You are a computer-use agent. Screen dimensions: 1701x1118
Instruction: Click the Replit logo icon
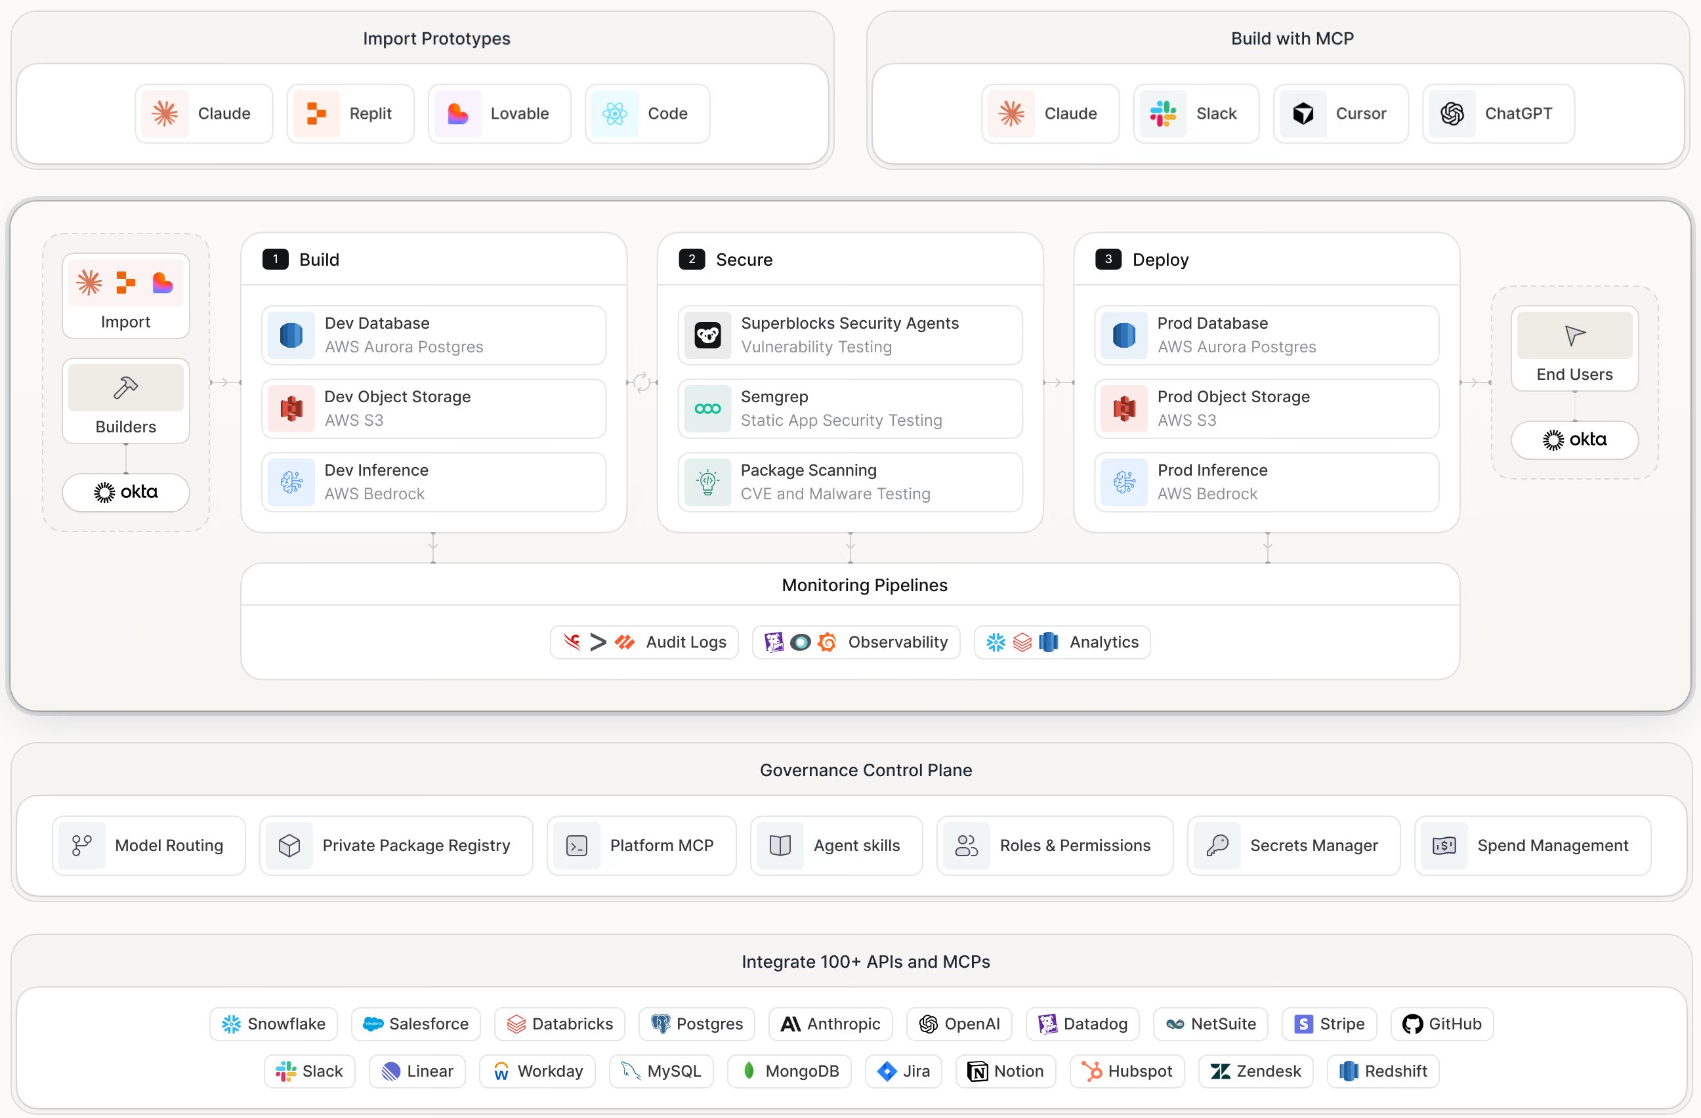pos(316,114)
